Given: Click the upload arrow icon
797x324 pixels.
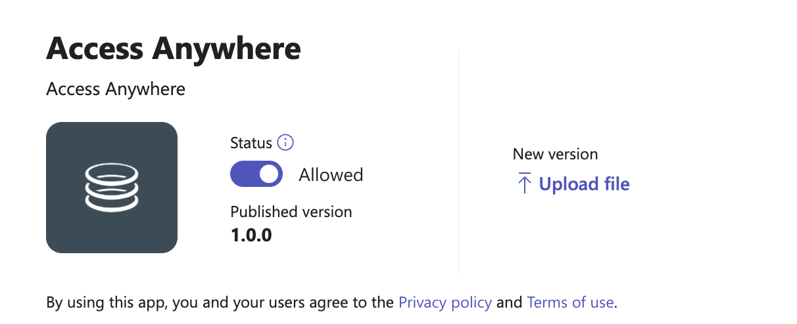Looking at the screenshot, I should (524, 184).
